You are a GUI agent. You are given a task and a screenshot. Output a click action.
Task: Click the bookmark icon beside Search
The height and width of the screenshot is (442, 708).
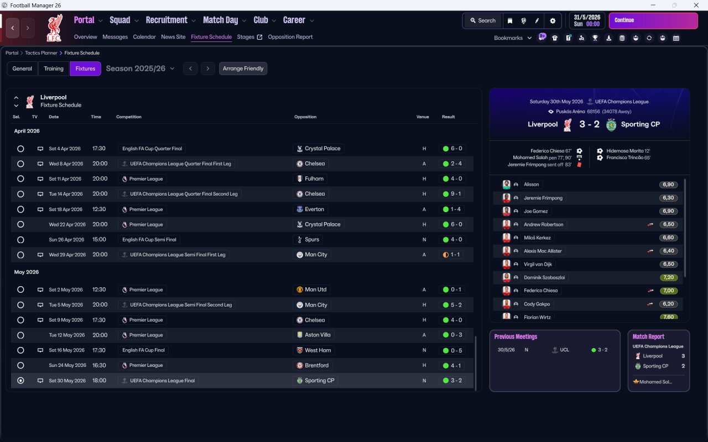pyautogui.click(x=510, y=20)
